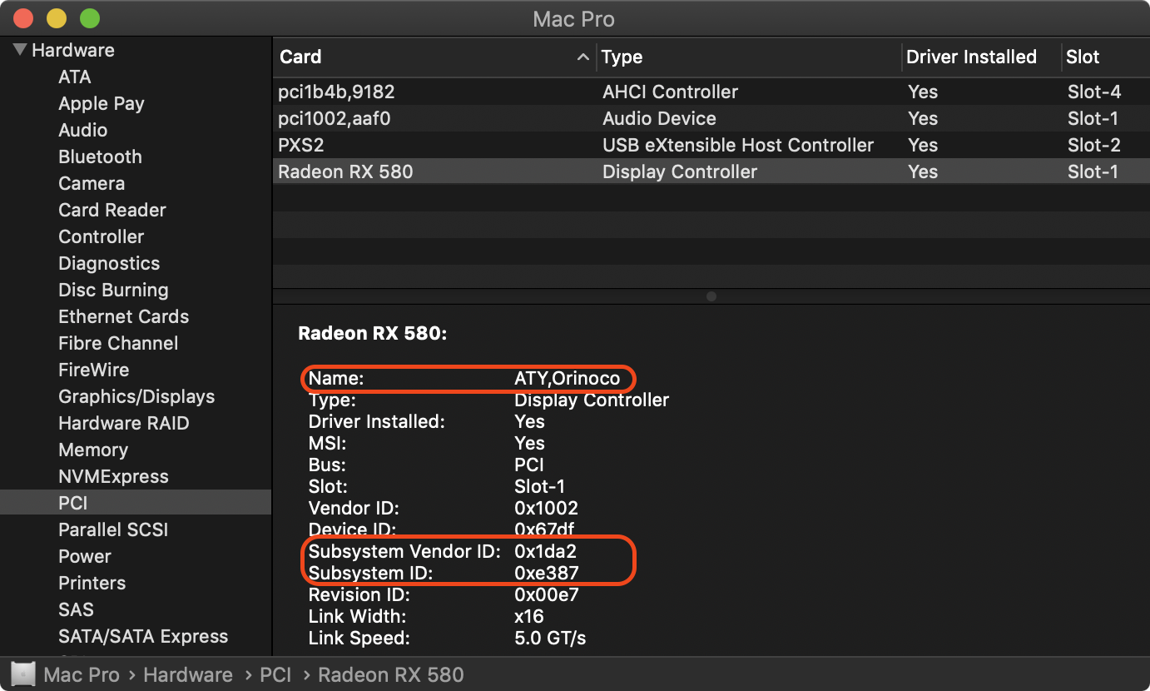Viewport: 1150px width, 691px height.
Task: Select SAS in the sidebar
Action: point(76,609)
